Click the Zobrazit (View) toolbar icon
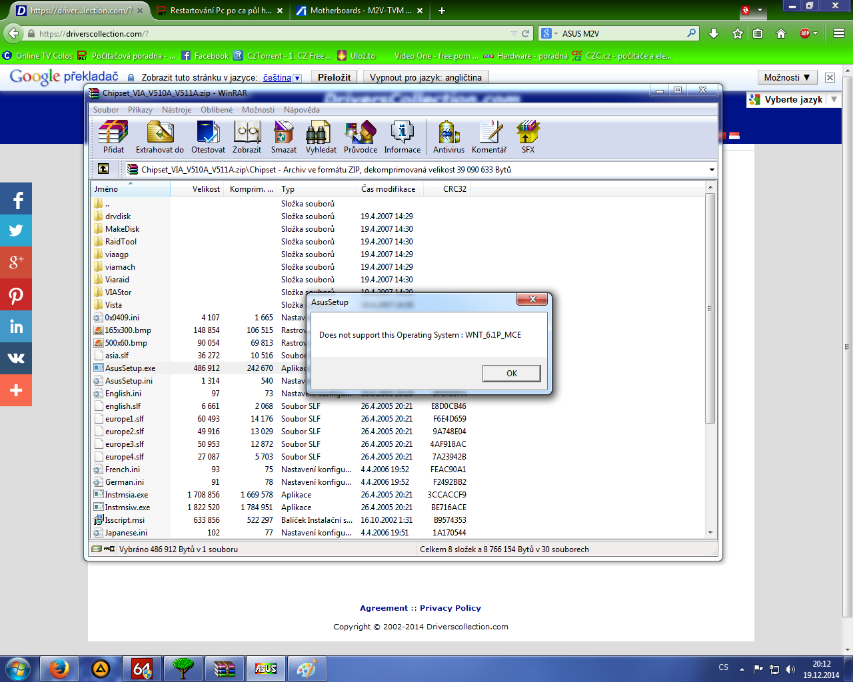 [x=247, y=137]
